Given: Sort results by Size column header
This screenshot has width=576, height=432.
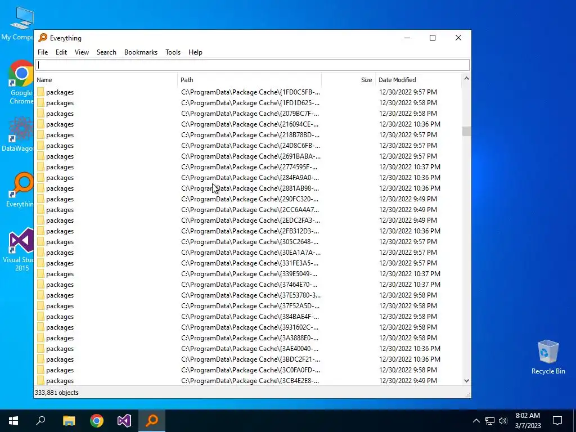Looking at the screenshot, I should (348, 80).
